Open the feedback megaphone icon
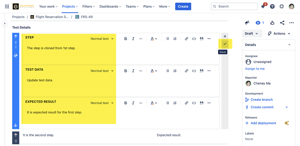Image resolution: width=300 pixels, height=146 pixels. [x=247, y=23]
